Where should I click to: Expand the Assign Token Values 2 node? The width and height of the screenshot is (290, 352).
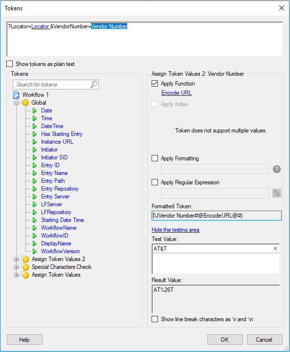16,259
